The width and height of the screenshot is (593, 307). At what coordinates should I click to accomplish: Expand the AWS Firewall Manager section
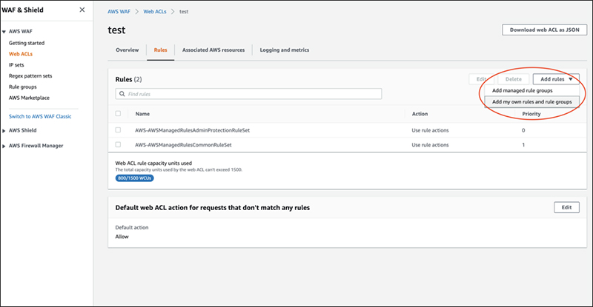tap(4, 146)
